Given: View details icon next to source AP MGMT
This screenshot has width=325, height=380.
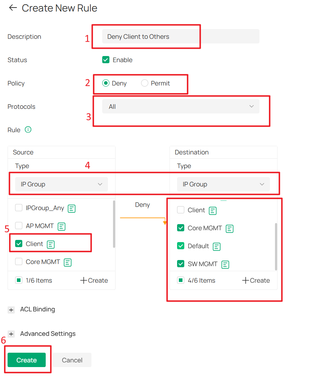Looking at the screenshot, I should (x=62, y=227).
